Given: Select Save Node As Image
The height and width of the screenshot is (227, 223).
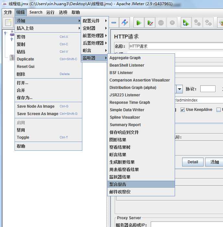Looking at the screenshot, I should point(49,106).
